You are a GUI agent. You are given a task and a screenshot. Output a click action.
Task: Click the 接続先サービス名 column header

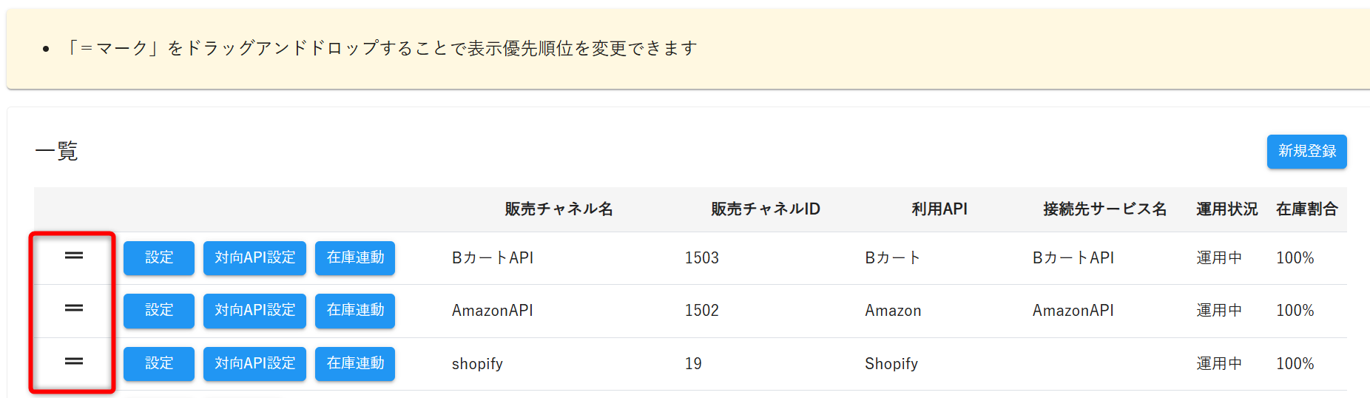click(1105, 209)
